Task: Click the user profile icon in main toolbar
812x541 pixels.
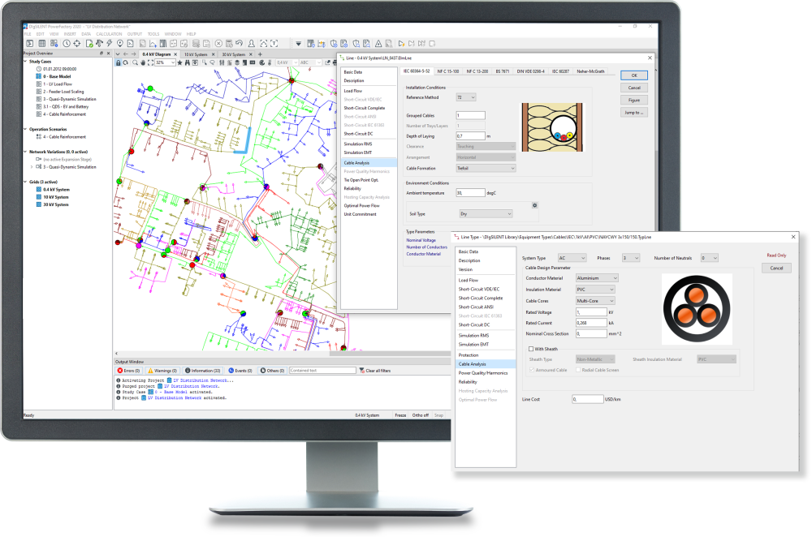Action: tap(251, 44)
